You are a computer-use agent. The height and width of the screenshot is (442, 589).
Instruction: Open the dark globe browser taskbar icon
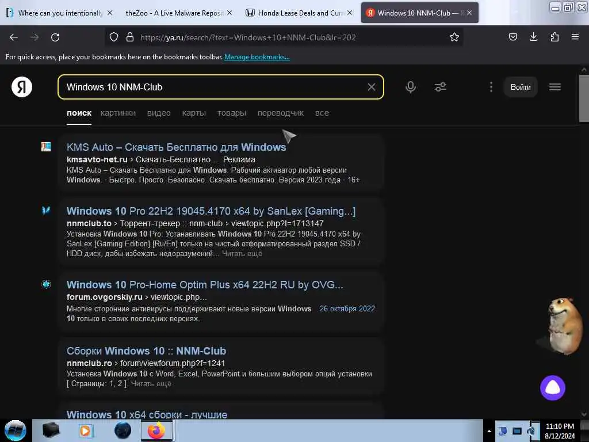click(123, 430)
